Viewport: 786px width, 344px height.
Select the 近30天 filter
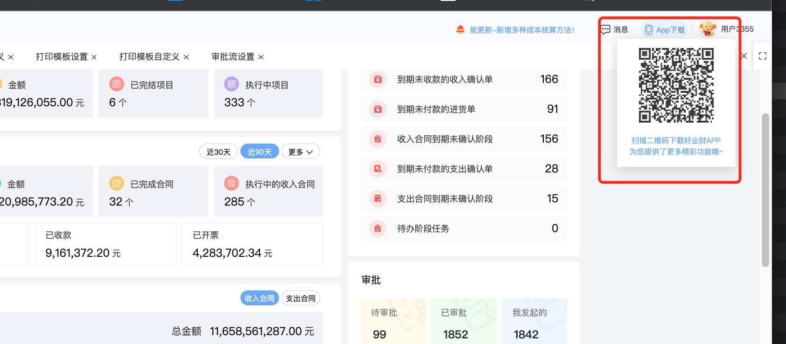click(218, 151)
